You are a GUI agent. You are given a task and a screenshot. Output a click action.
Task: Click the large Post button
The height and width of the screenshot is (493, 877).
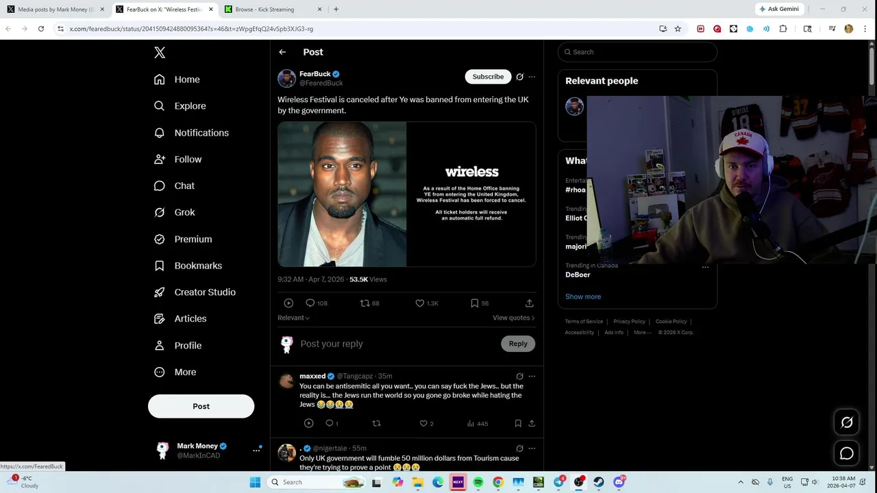201,406
